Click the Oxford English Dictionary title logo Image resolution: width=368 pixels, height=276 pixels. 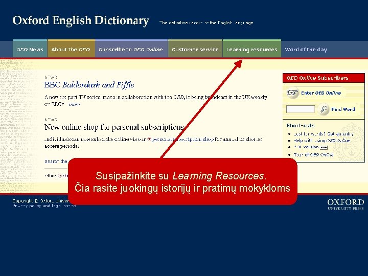pyautogui.click(x=81, y=20)
